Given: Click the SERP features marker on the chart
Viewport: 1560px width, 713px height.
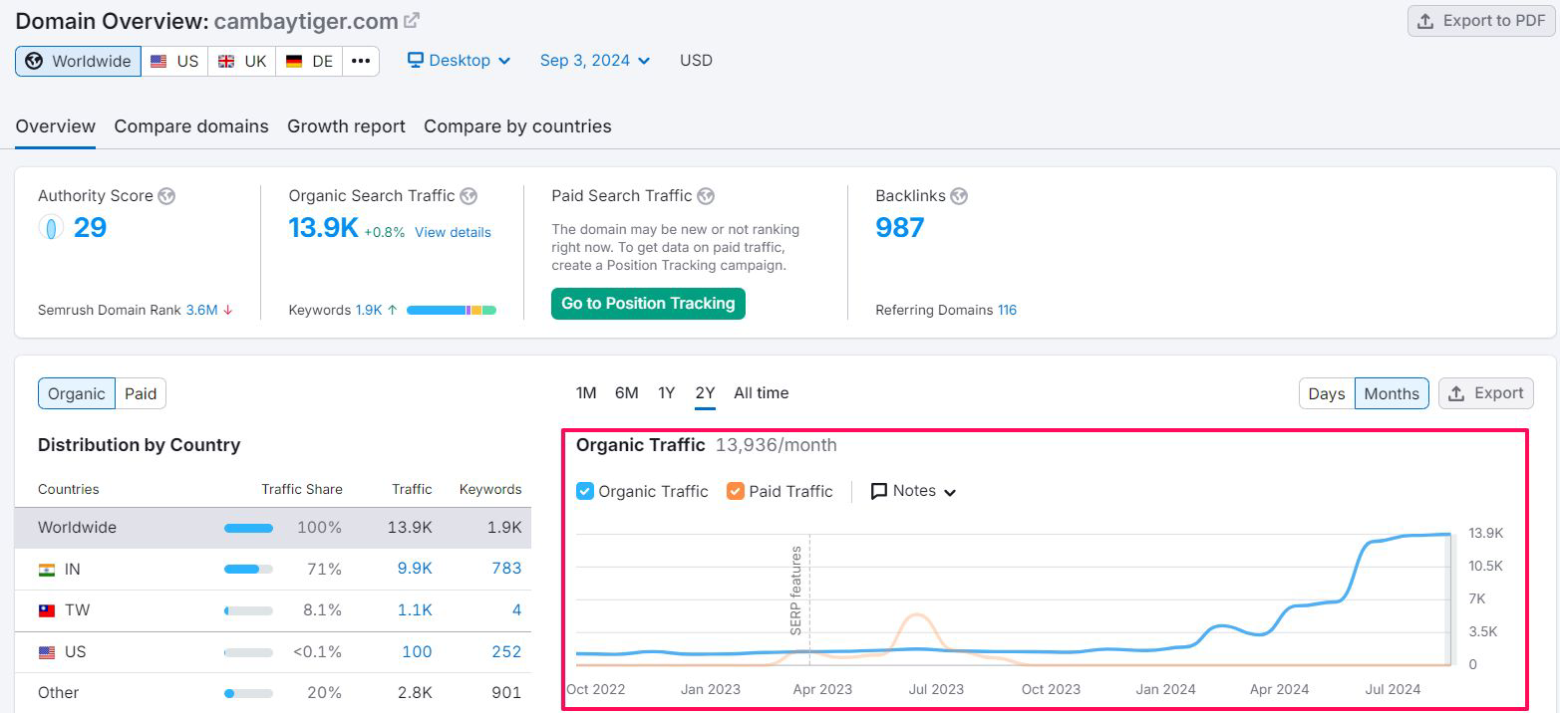Looking at the screenshot, I should point(796,591).
